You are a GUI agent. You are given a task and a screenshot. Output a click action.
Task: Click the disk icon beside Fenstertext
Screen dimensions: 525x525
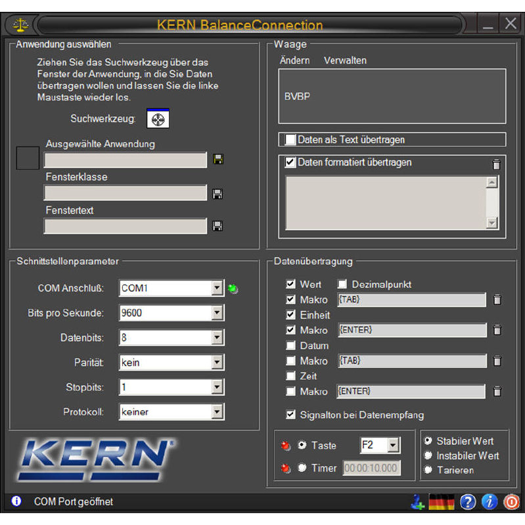pyautogui.click(x=217, y=226)
